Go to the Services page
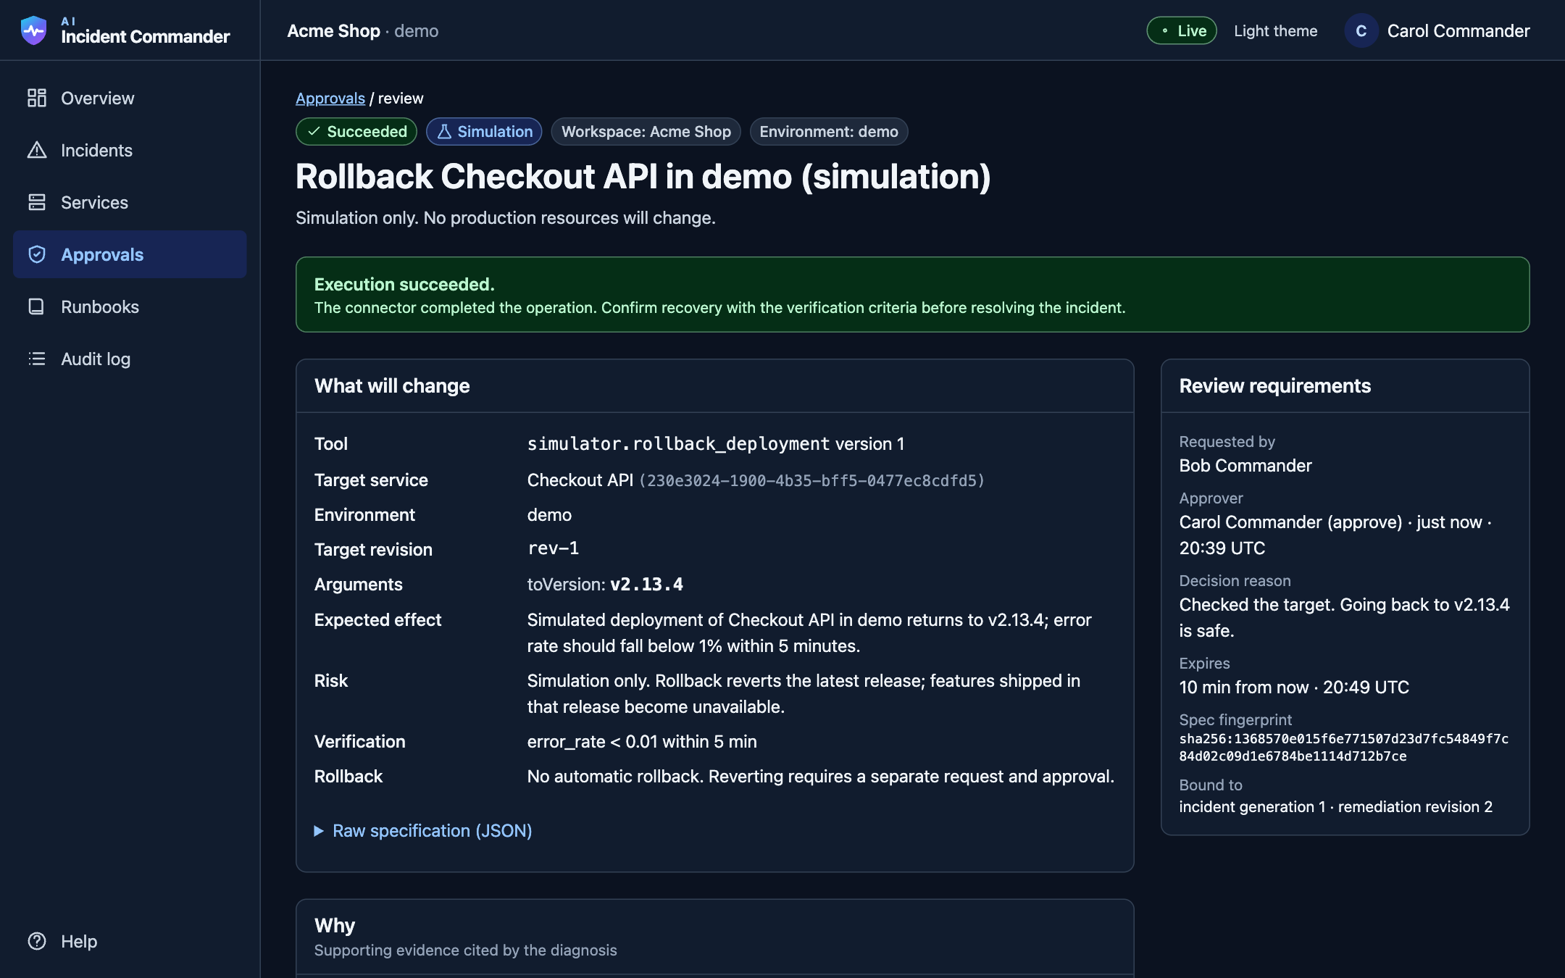1565x978 pixels. (130, 202)
